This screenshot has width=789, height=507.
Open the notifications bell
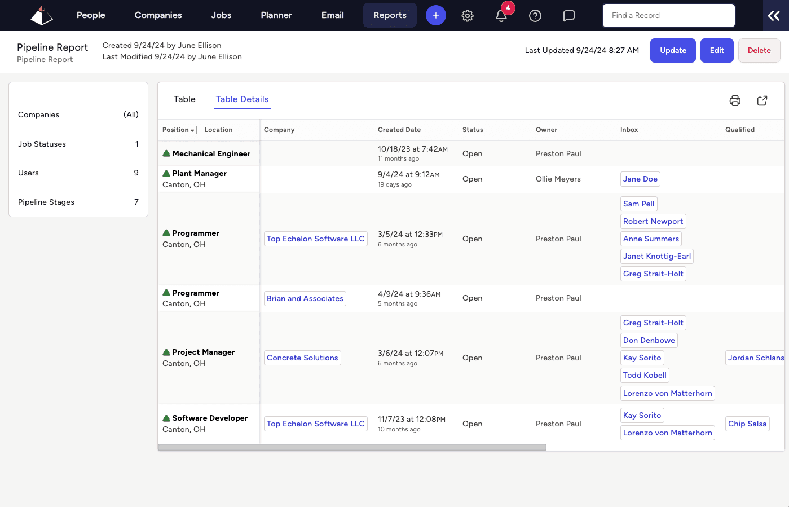[501, 16]
